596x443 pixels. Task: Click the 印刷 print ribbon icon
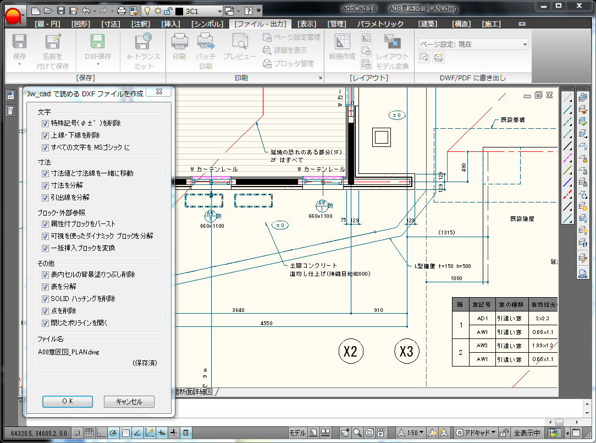pyautogui.click(x=179, y=41)
